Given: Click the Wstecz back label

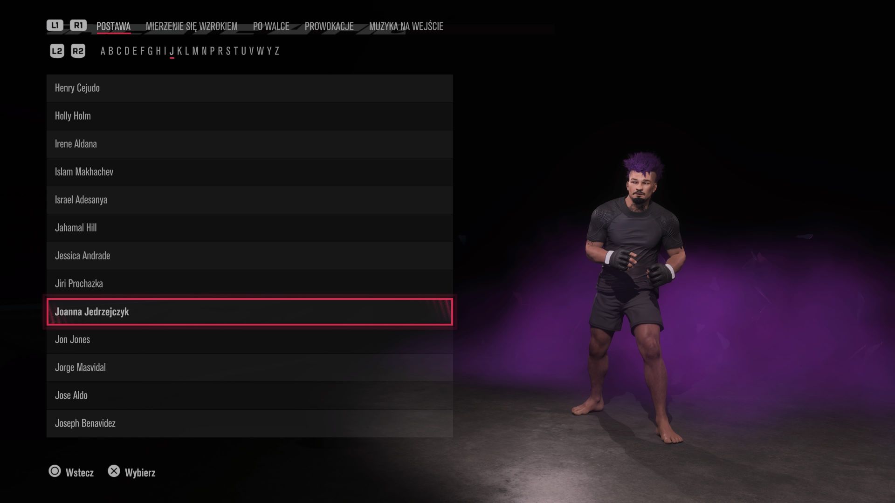Looking at the screenshot, I should (x=80, y=473).
